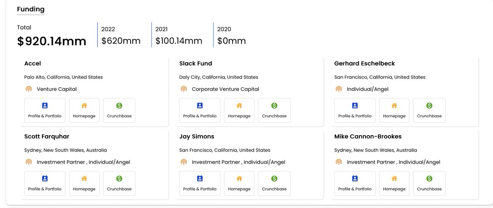Open Gerhard Eschelbeck's Profile & Portfolio

point(355,110)
